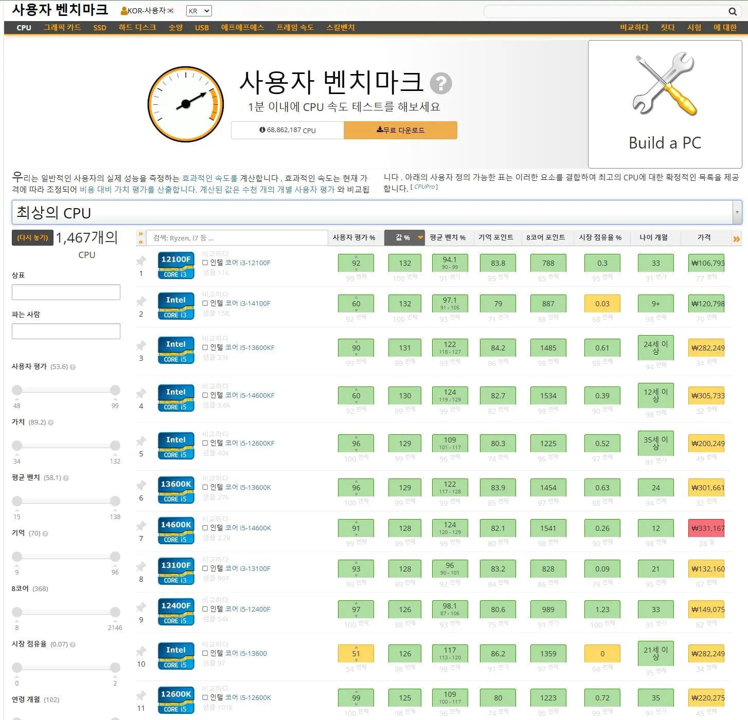The height and width of the screenshot is (720, 748).
Task: Click the Ryzen, i7 search field
Action: coord(237,238)
